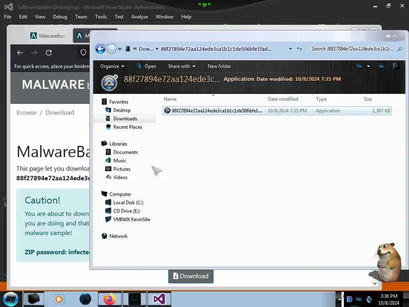Open Windows Start orb
409x307 pixels.
pos(10,299)
